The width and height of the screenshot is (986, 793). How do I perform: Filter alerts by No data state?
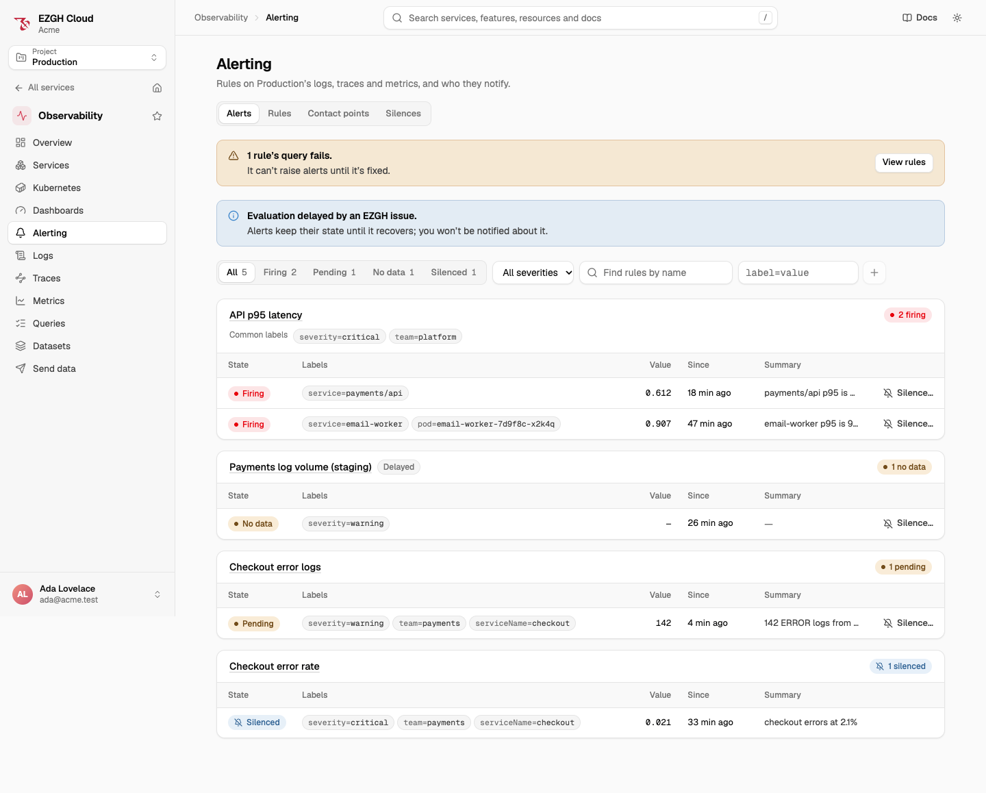tap(394, 273)
